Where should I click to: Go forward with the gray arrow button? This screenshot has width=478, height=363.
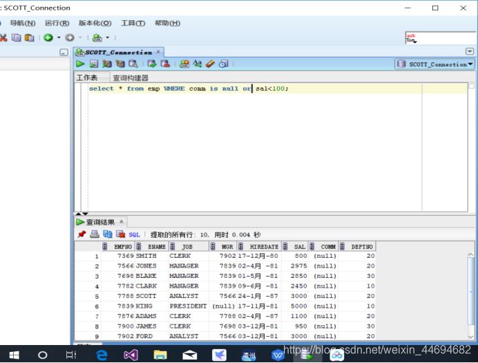point(70,37)
